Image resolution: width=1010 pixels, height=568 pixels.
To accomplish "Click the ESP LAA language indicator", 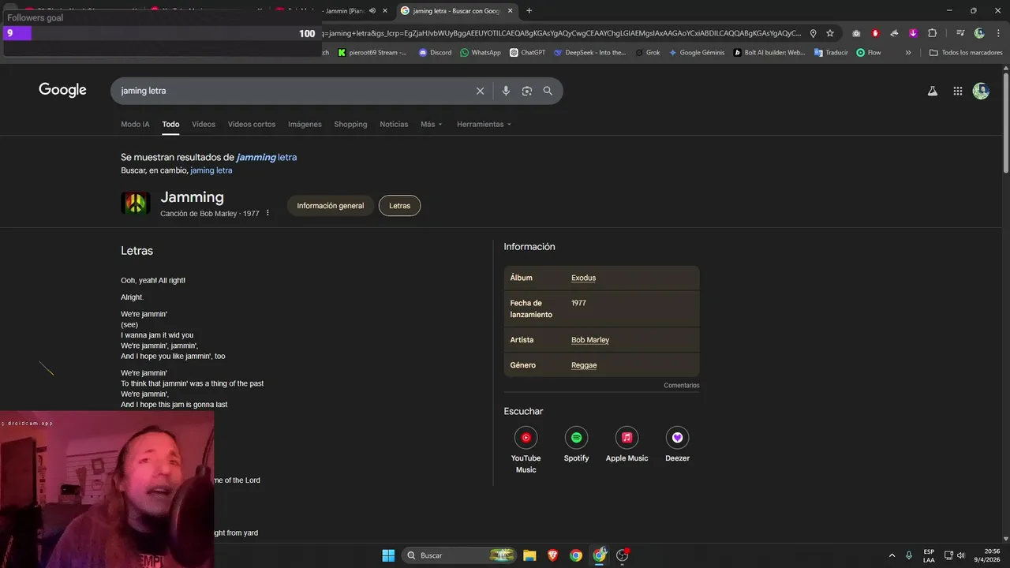I will pyautogui.click(x=929, y=555).
